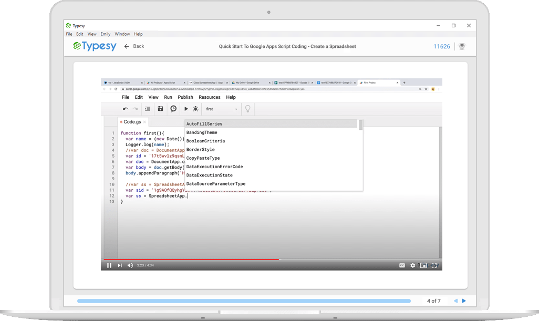This screenshot has height=321, width=539.
Task: Click the lesson progress bar
Action: pos(244,301)
